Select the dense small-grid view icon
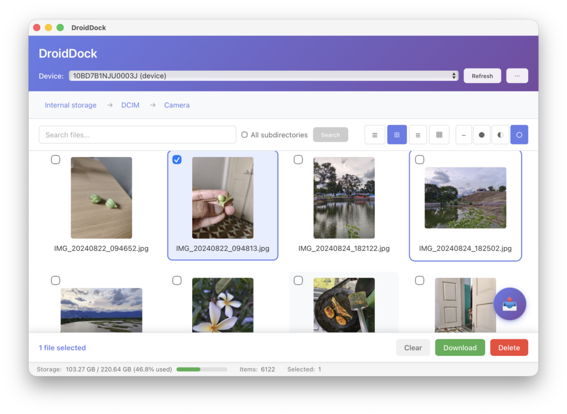567x414 pixels. tap(439, 134)
